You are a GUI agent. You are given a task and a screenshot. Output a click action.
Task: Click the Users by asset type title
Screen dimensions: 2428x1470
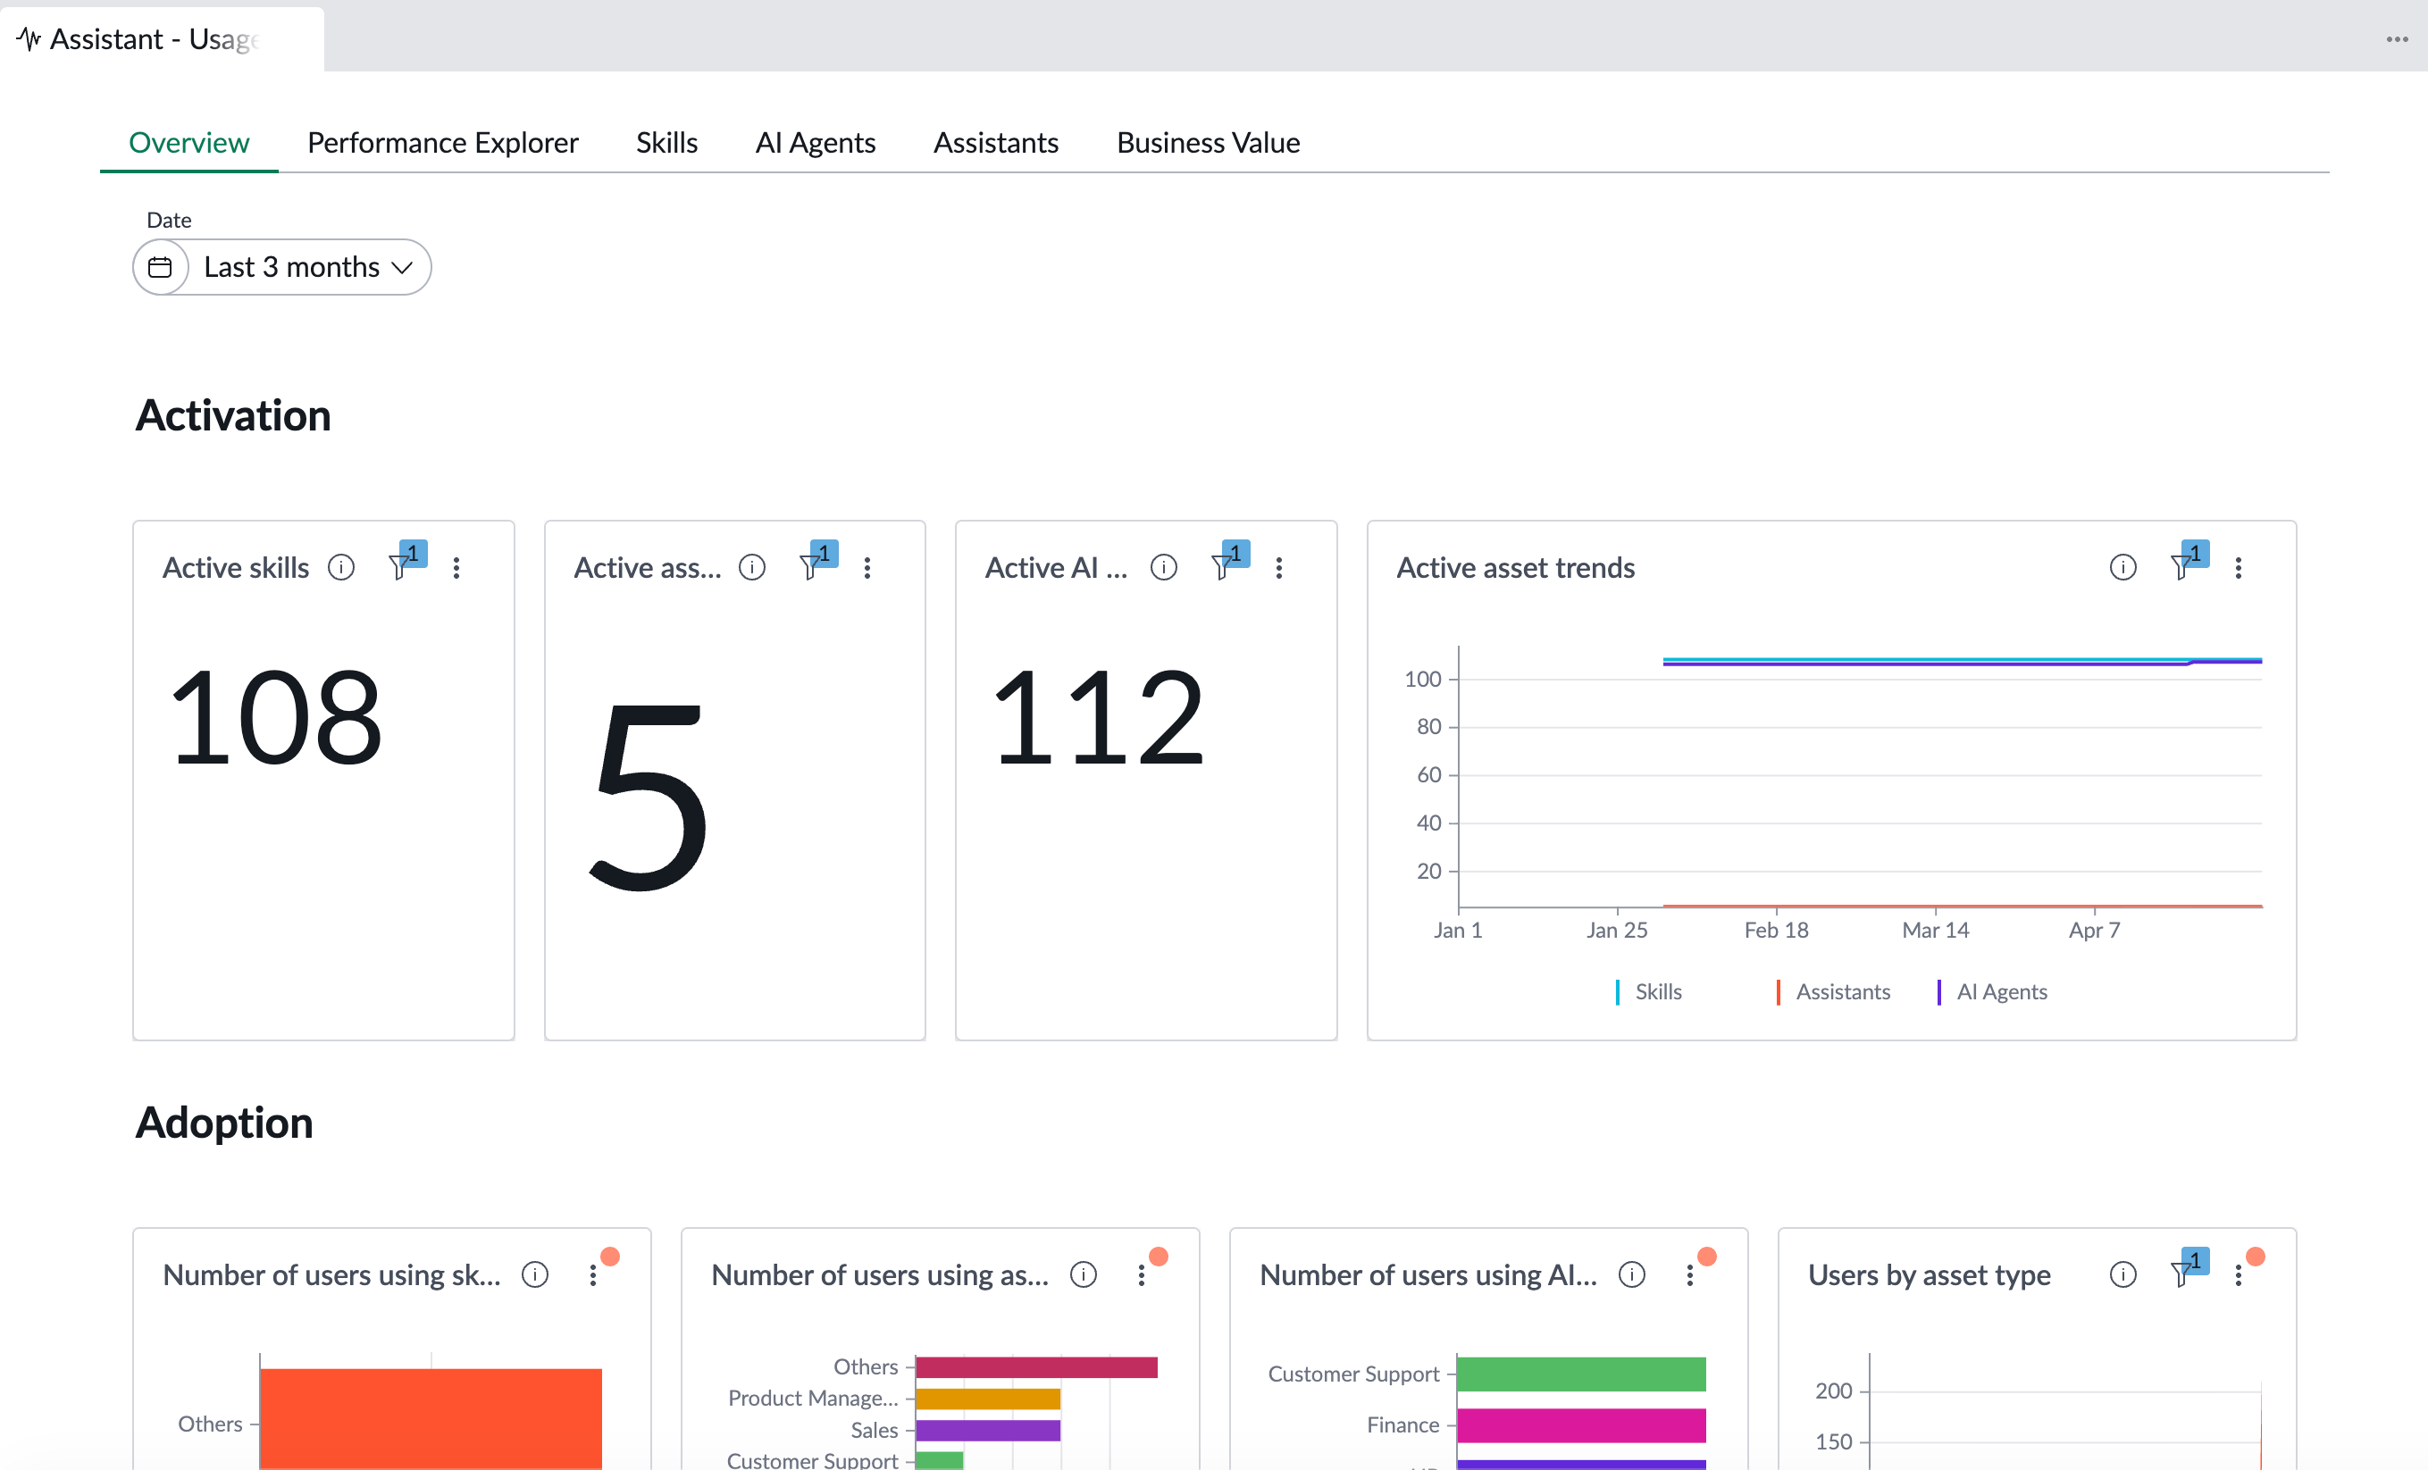pos(1929,1275)
